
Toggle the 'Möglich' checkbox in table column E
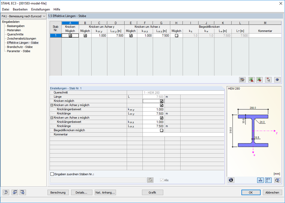(x=130, y=36)
